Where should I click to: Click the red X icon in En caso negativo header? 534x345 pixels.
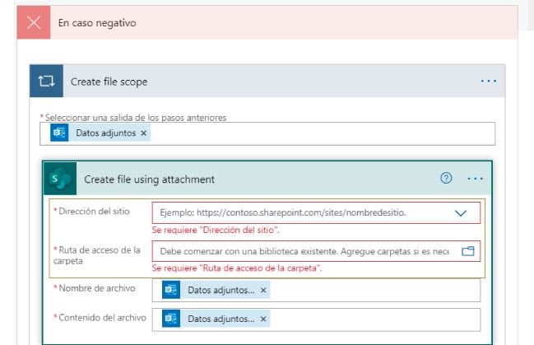coord(34,23)
